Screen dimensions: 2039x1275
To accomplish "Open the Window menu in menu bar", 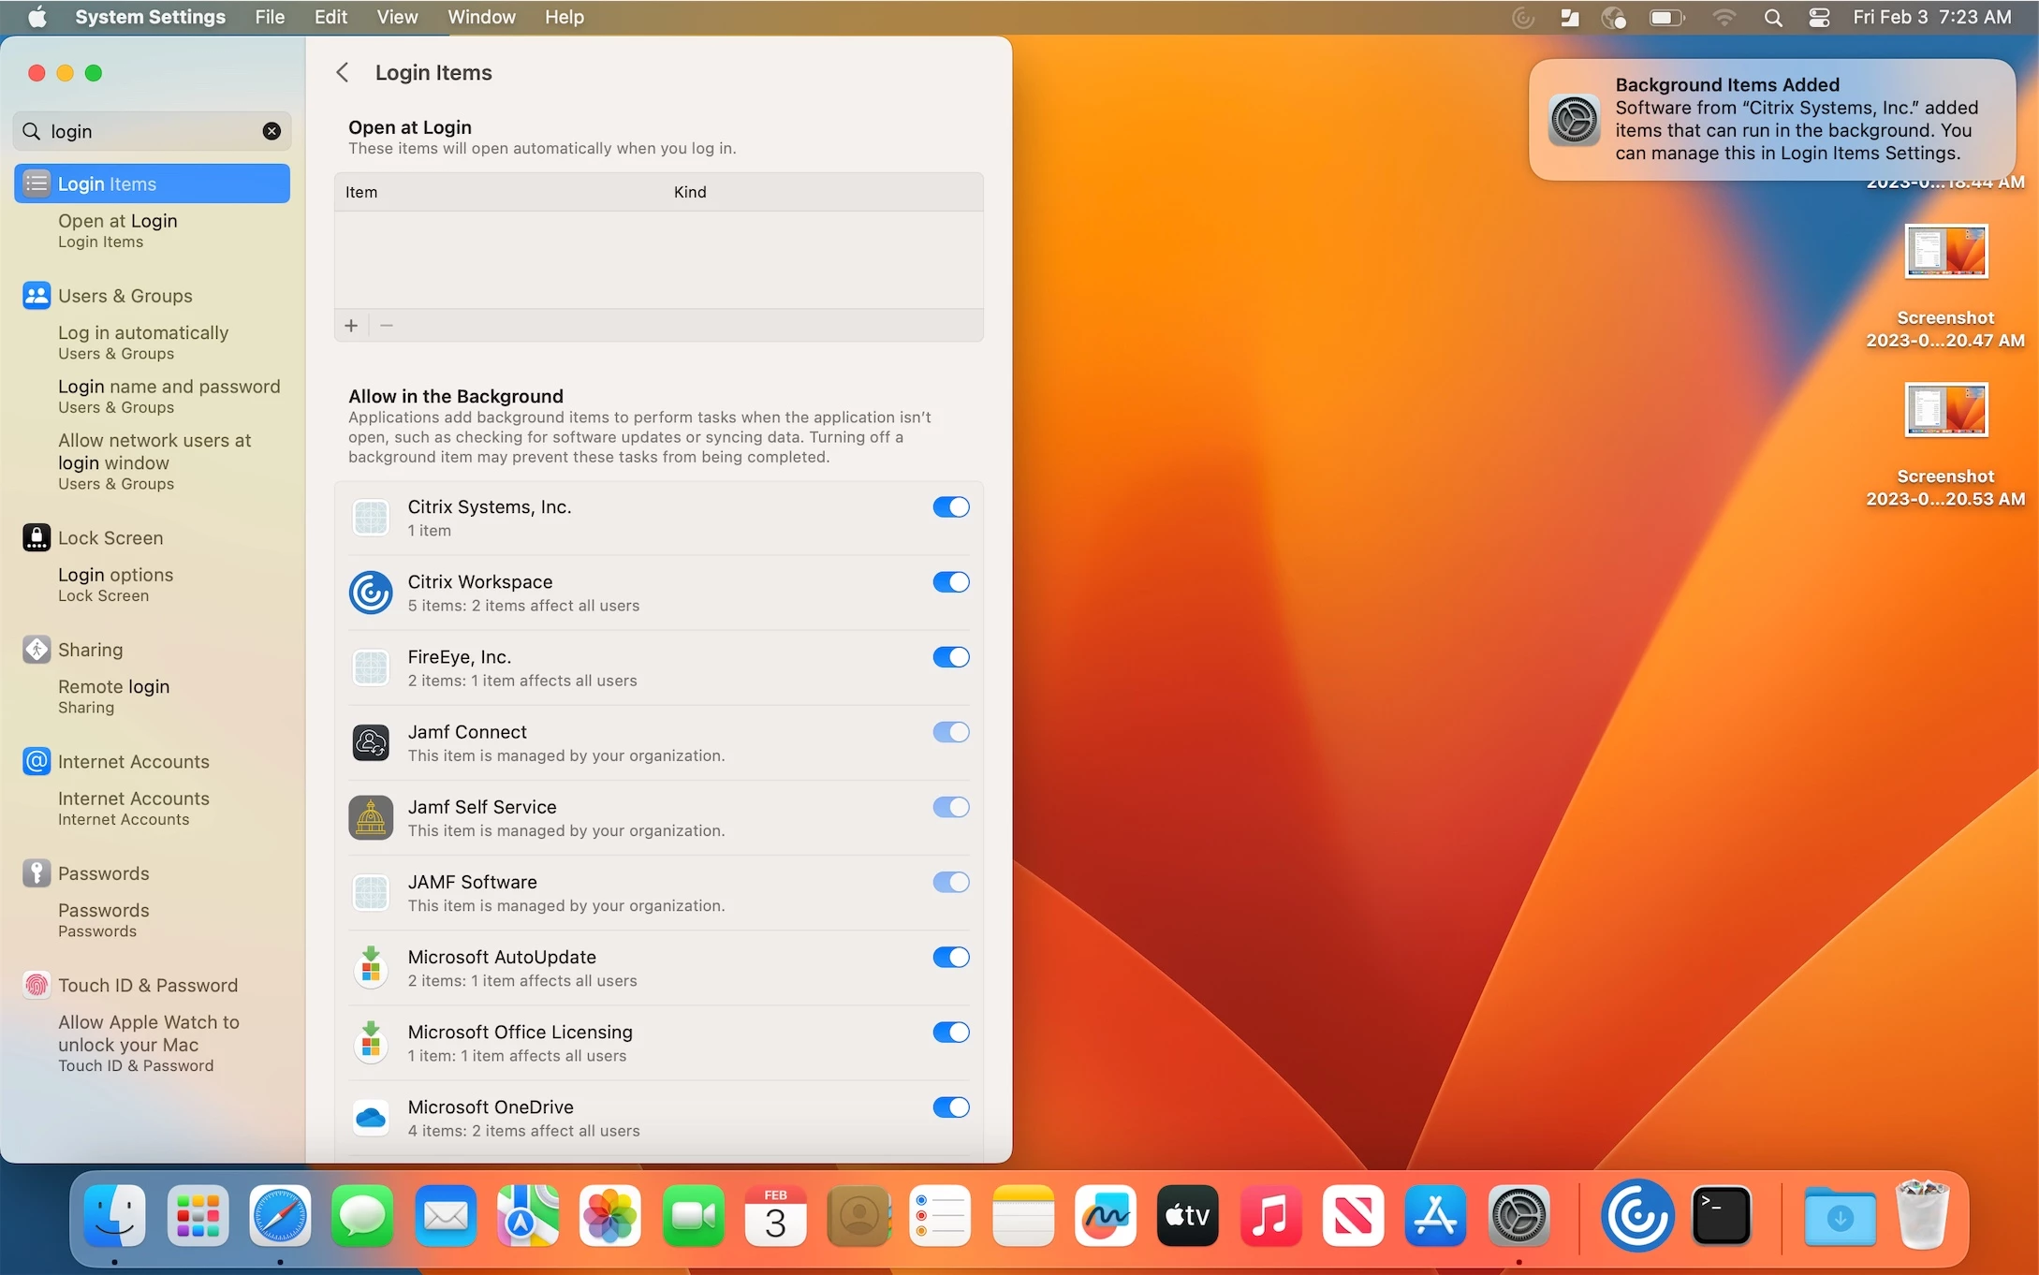I will pyautogui.click(x=481, y=17).
